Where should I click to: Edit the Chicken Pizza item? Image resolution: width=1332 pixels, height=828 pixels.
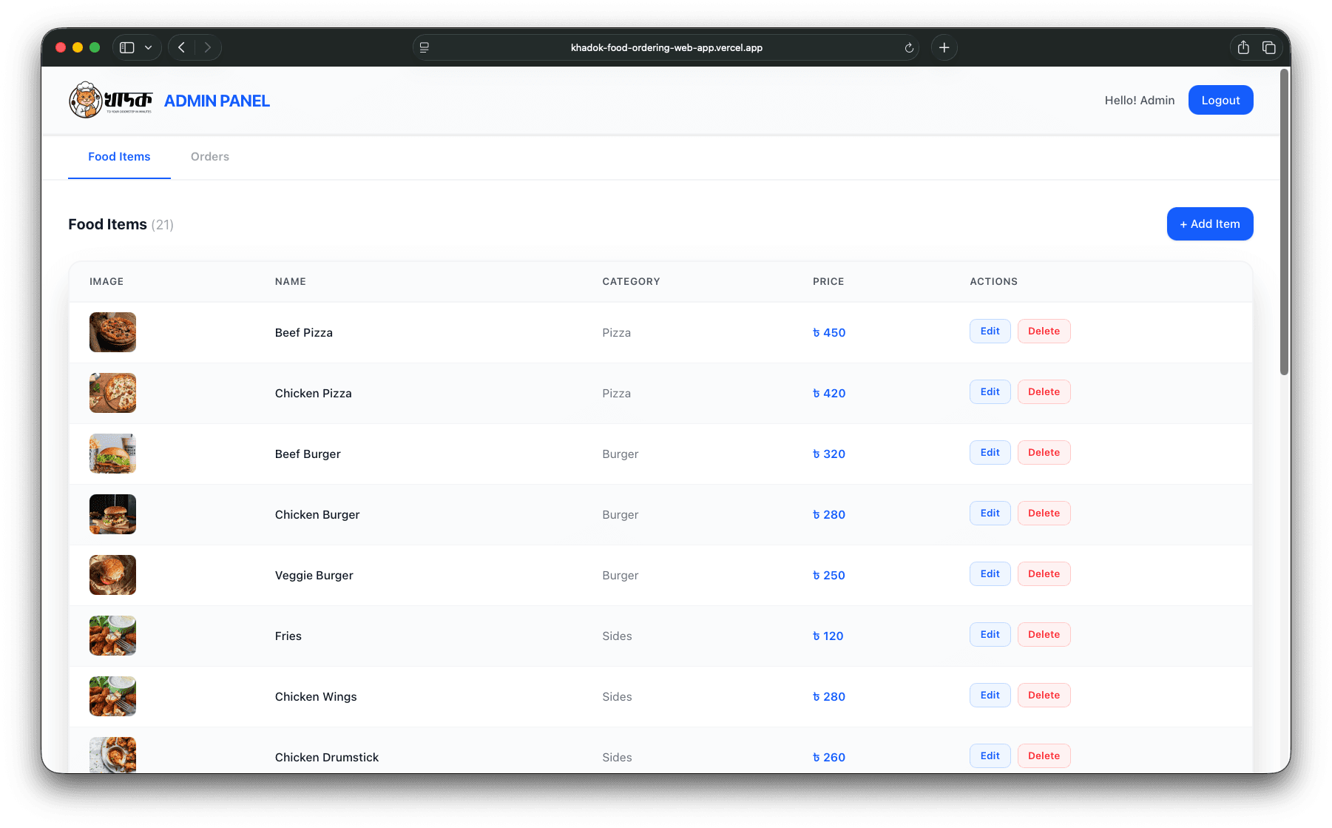[990, 392]
